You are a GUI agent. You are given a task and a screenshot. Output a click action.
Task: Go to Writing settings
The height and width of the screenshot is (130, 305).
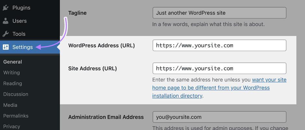11,72
